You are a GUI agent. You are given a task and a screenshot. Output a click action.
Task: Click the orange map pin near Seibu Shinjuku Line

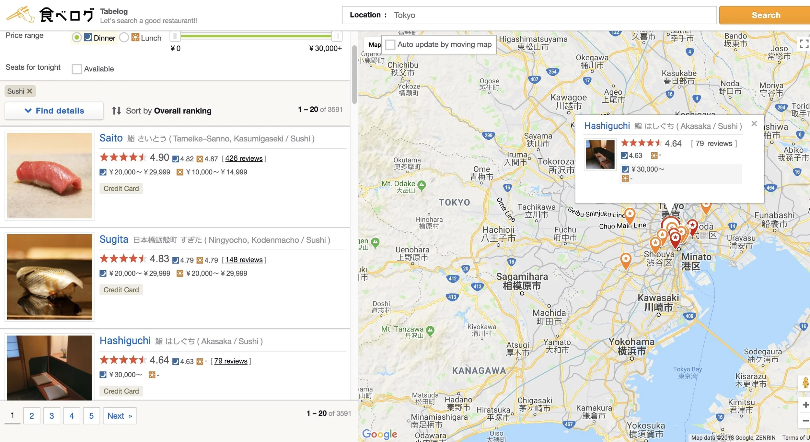click(x=629, y=215)
